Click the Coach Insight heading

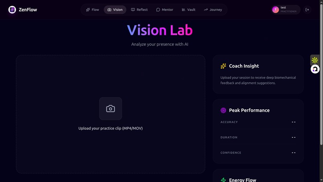(244, 66)
